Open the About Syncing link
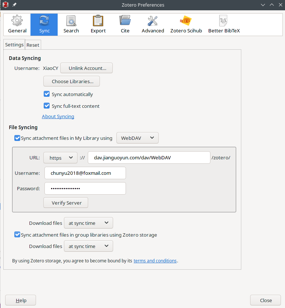This screenshot has height=308, width=285. click(58, 117)
